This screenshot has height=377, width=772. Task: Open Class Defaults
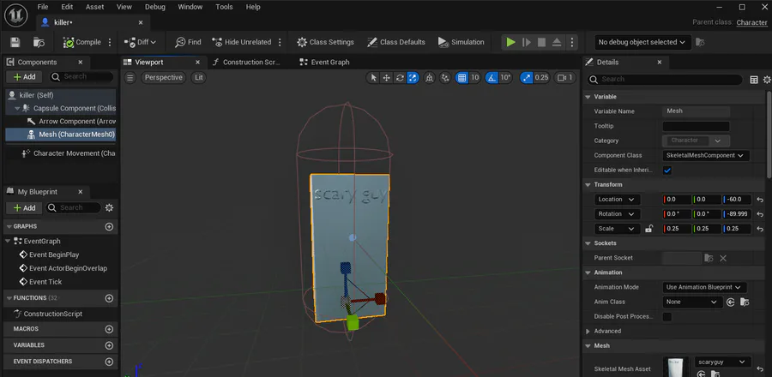[x=395, y=42]
